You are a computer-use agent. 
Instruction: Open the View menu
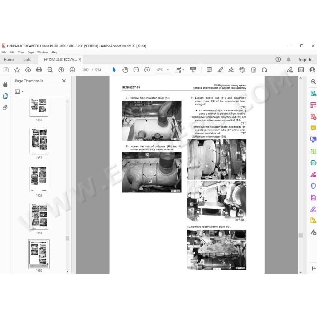click(x=21, y=53)
